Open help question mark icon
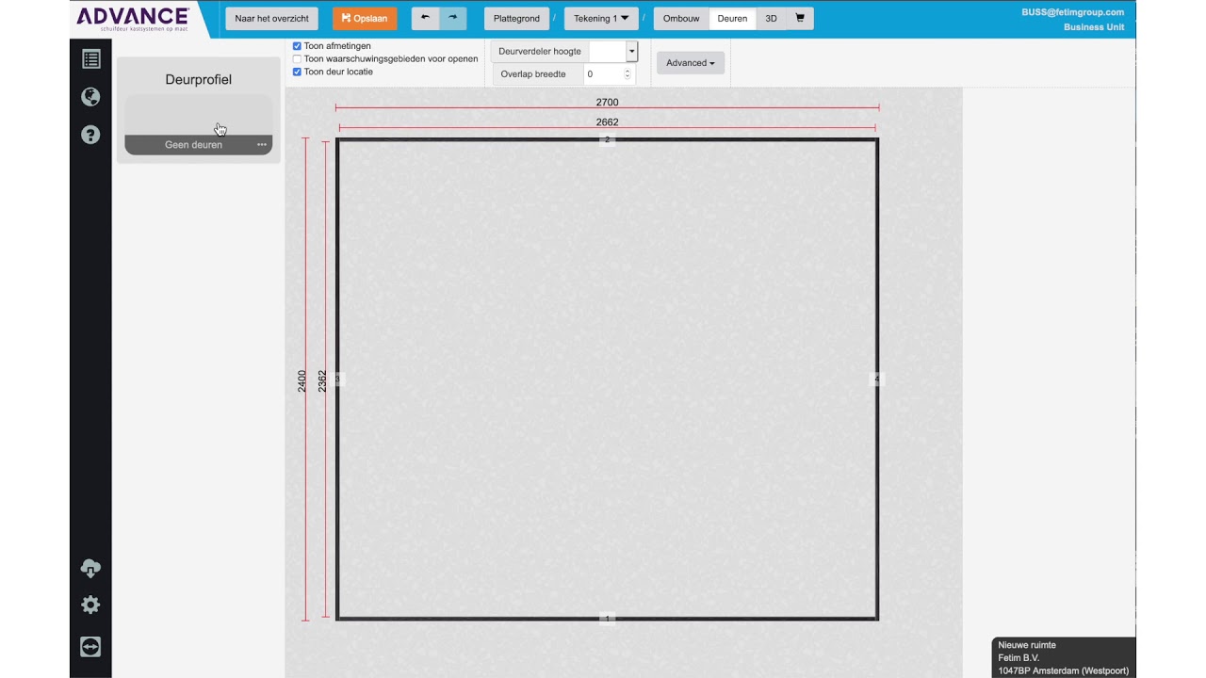 90,135
